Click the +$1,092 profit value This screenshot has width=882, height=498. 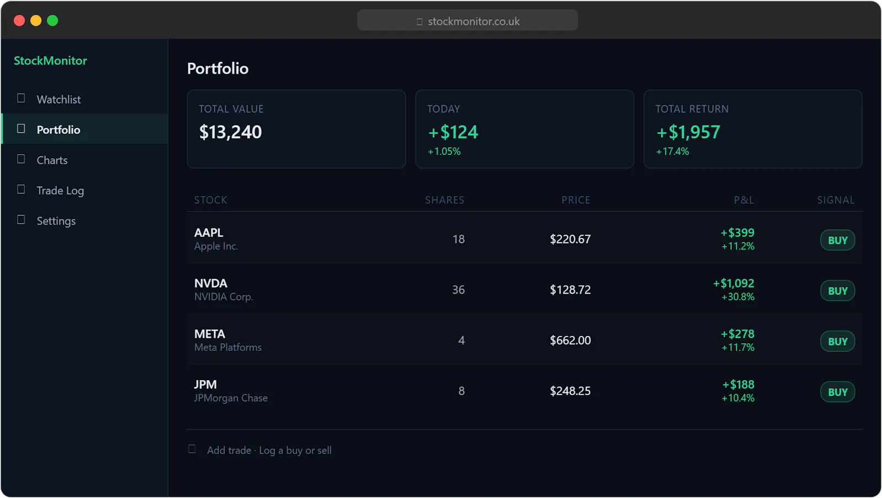[x=734, y=283]
